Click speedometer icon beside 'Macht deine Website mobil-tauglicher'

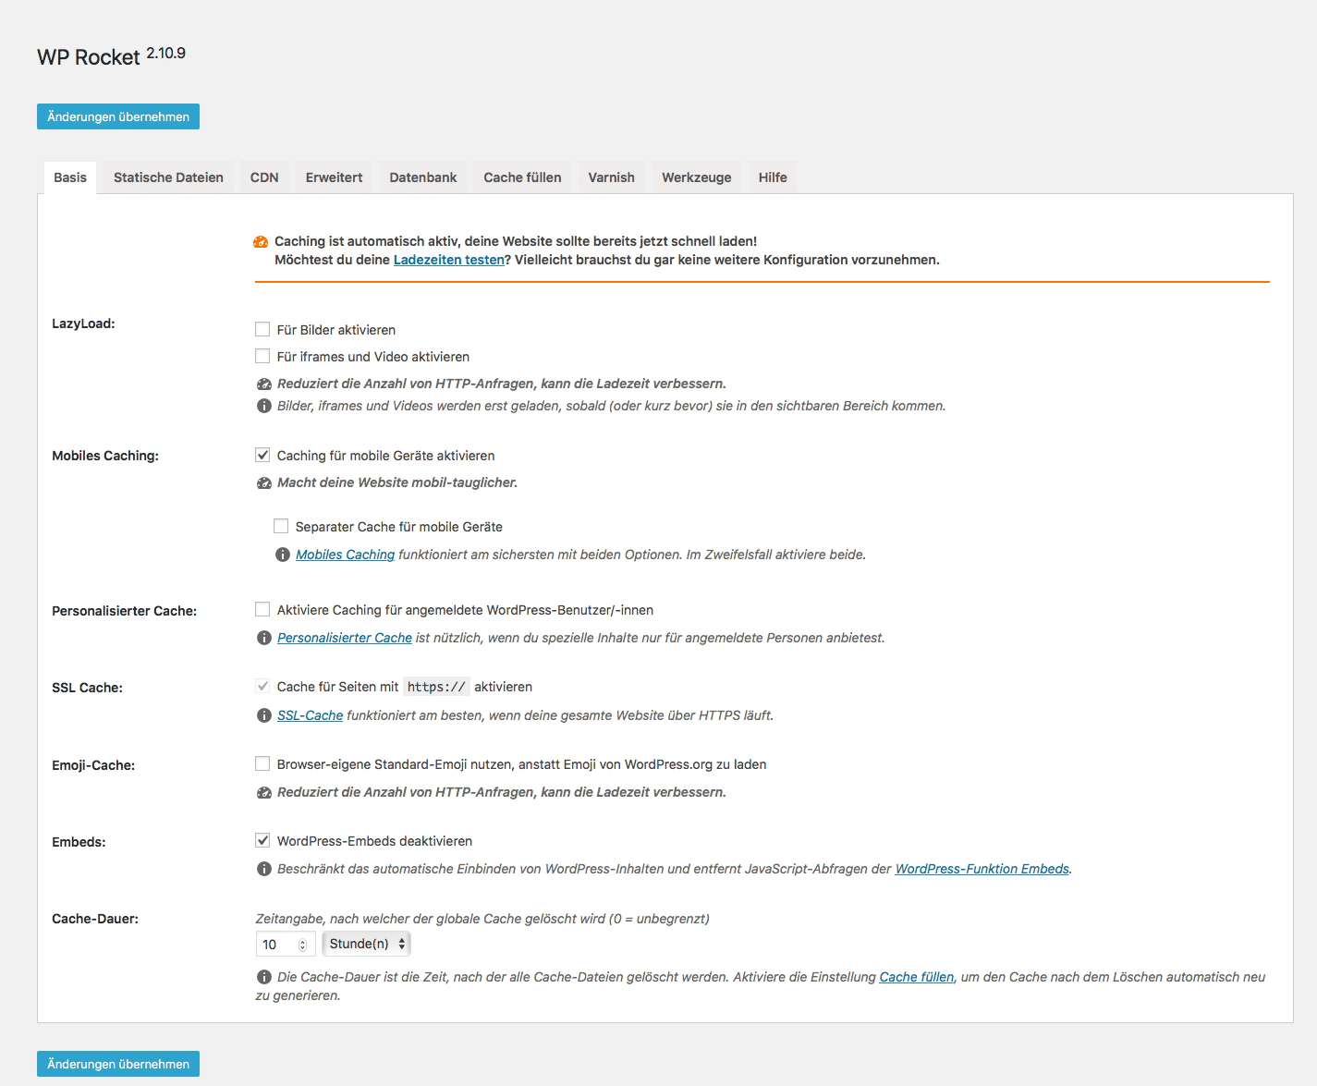click(263, 482)
